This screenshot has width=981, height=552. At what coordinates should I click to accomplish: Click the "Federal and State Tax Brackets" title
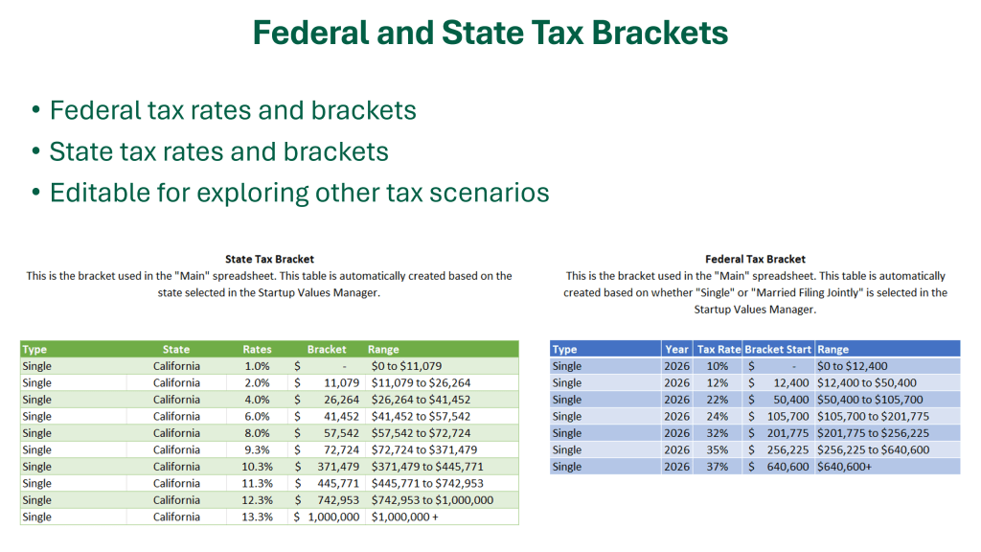click(490, 33)
